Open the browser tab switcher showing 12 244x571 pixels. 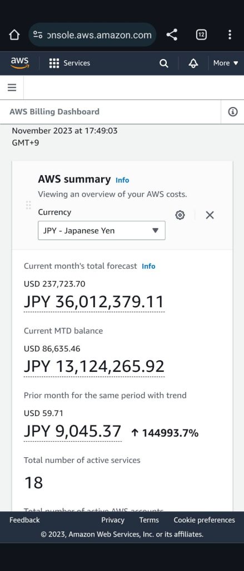(201, 35)
